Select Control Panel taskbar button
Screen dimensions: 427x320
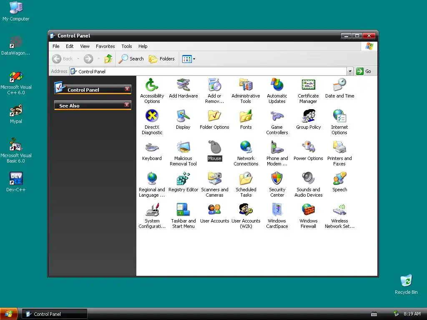[x=55, y=314]
